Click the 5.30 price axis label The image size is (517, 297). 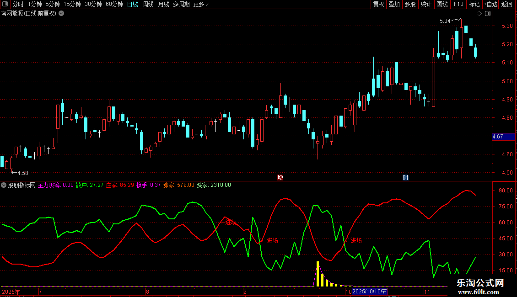(507, 26)
